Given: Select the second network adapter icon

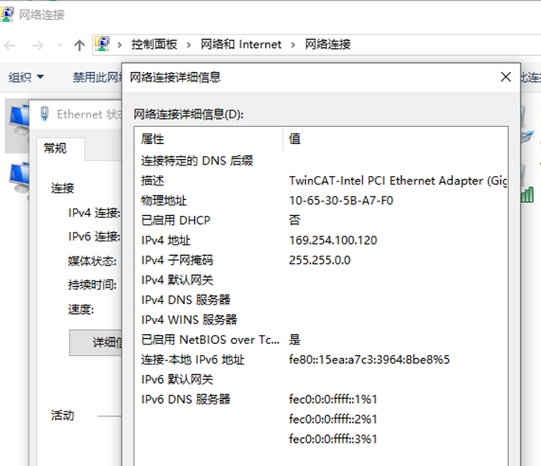Looking at the screenshot, I should [x=19, y=179].
